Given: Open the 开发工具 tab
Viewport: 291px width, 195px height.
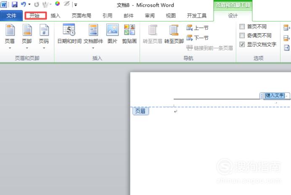Looking at the screenshot, I should pos(196,16).
